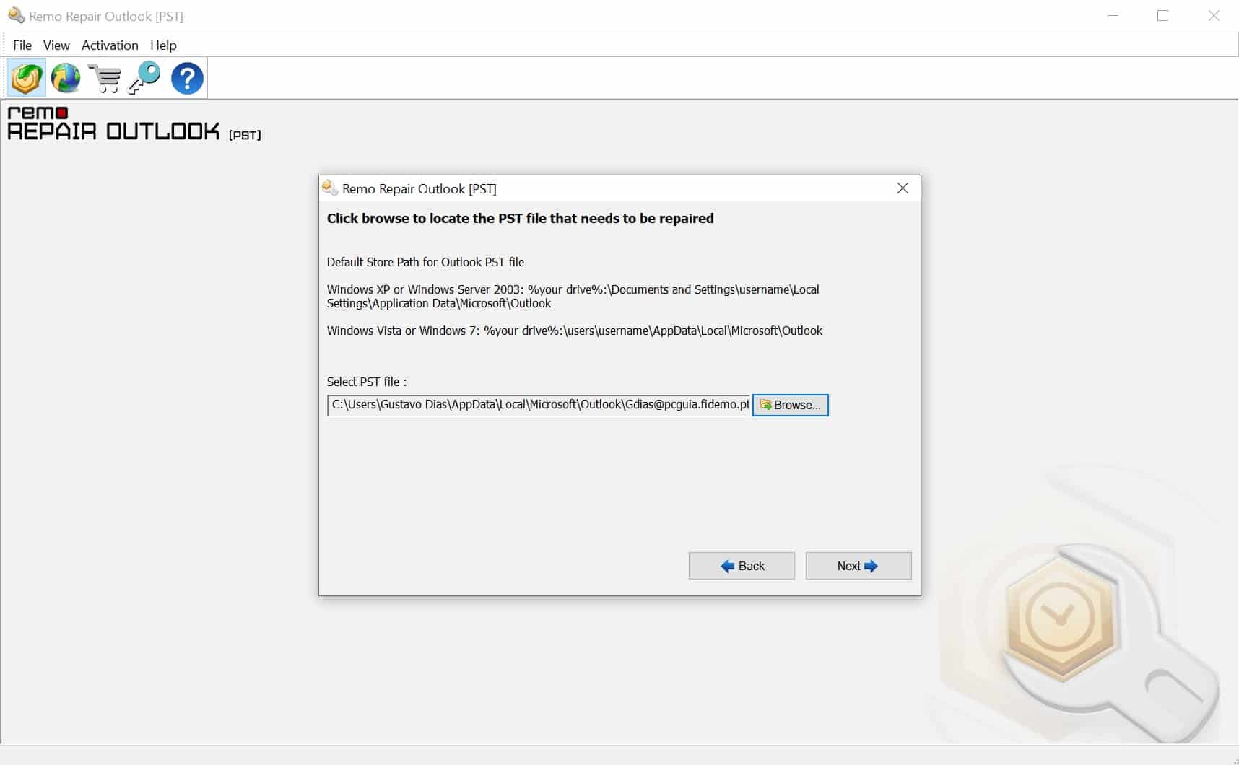Screen dimensions: 1239x765
Task: Open the globe web update icon
Action: click(x=66, y=78)
